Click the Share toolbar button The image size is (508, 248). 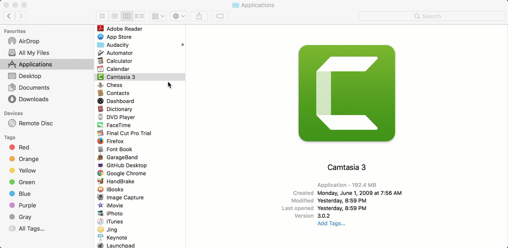point(199,16)
